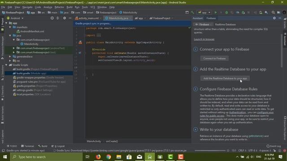Open SDK Manager icon in toolbar

[x=266, y=13]
